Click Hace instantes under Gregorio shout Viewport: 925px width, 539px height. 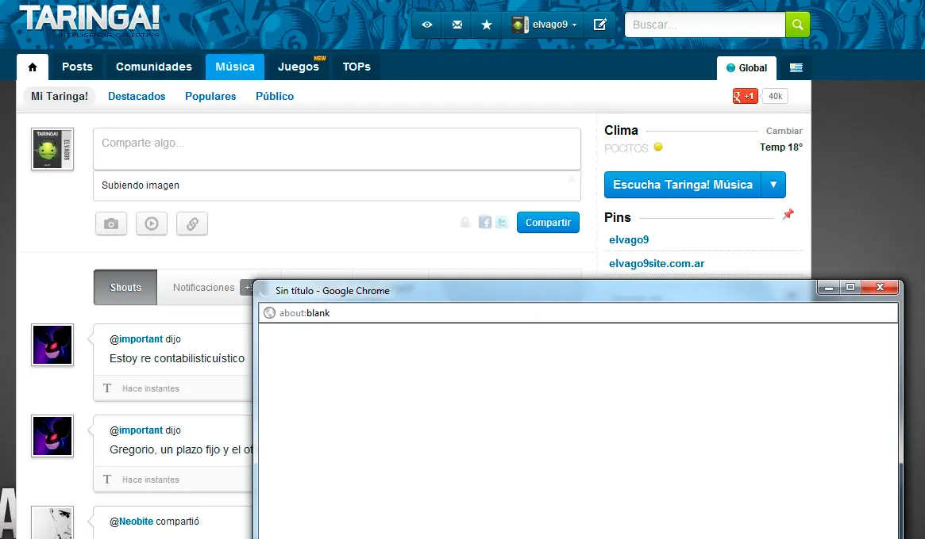(x=150, y=480)
